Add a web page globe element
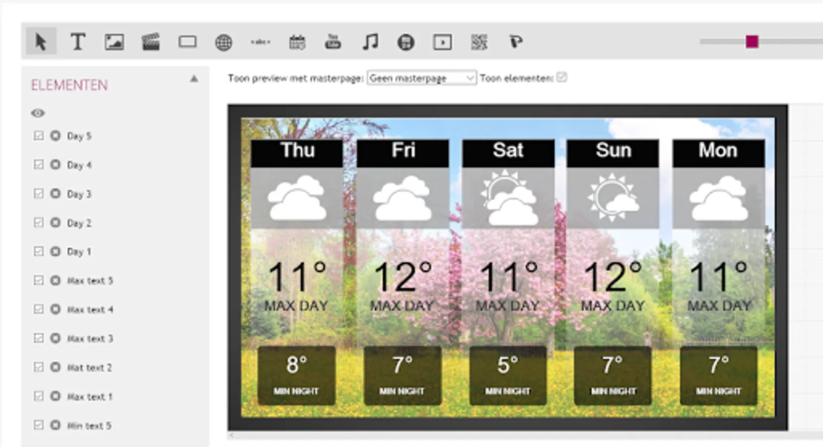The image size is (823, 447). point(223,42)
